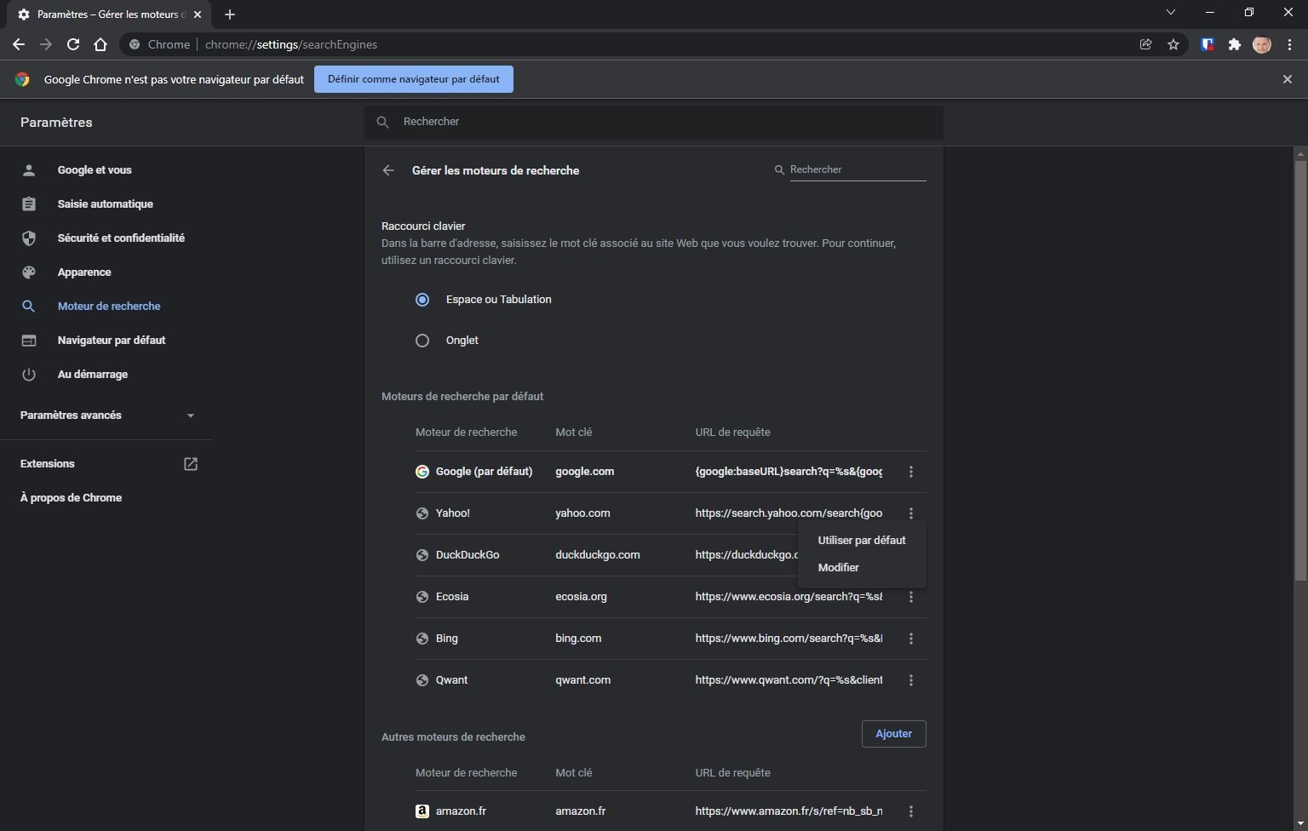Click the amazon.fr engine name
The height and width of the screenshot is (831, 1308).
[x=461, y=811]
